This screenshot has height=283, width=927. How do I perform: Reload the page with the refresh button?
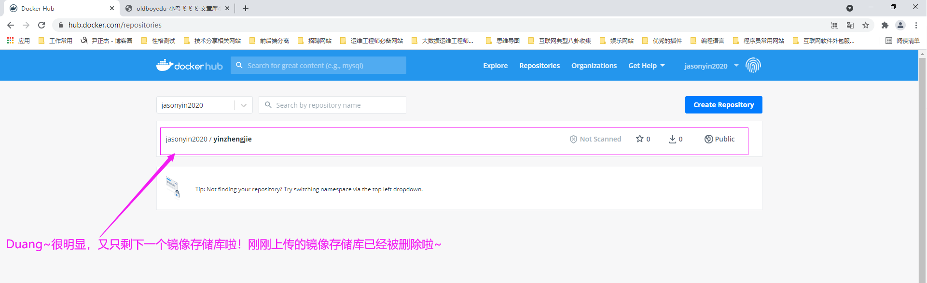[x=42, y=25]
